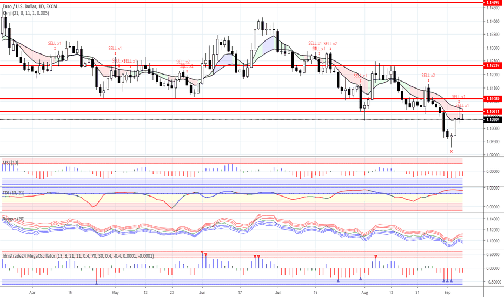Click the 0.00000 tick on the MSI axis
This screenshot has width=504, height=297.
click(493, 172)
